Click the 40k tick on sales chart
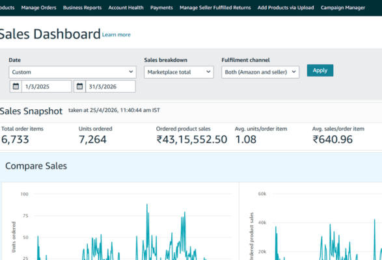 [x=262, y=222]
